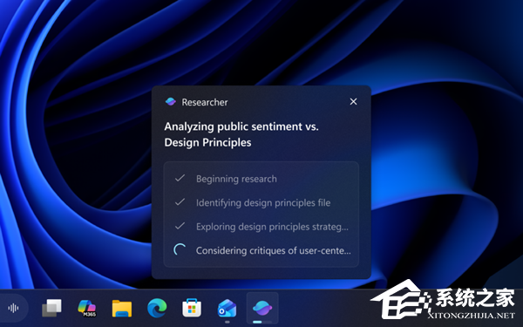Click the checkmark next to Identifying design principles
Viewport: 523px width, 327px height.
point(180,202)
